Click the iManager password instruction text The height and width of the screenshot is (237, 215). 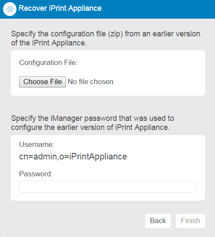[92, 123]
